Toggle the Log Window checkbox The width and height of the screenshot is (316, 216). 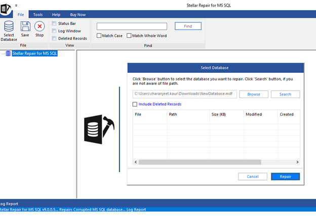(54, 31)
